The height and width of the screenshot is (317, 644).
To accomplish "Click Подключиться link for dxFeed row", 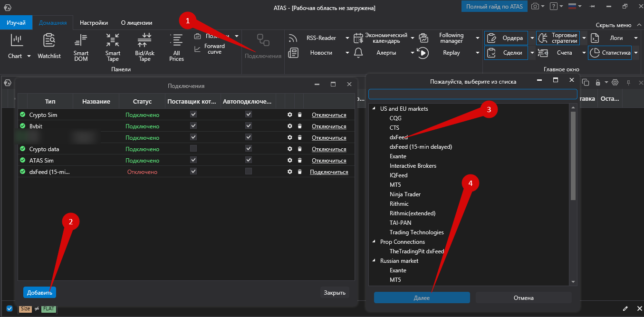I will pyautogui.click(x=329, y=172).
